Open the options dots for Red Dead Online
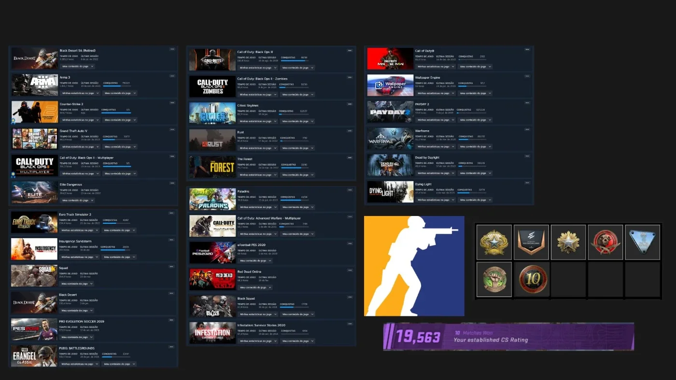The image size is (676, 380). click(x=350, y=271)
